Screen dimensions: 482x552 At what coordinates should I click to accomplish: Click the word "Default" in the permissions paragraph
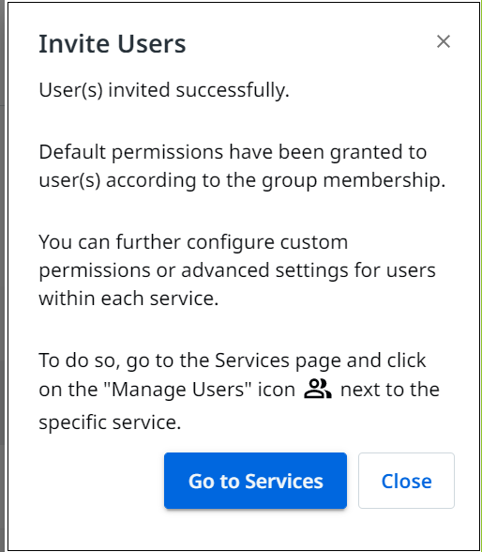[72, 152]
